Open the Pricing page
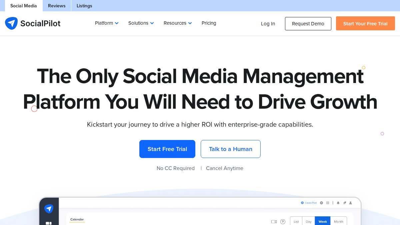 point(209,23)
